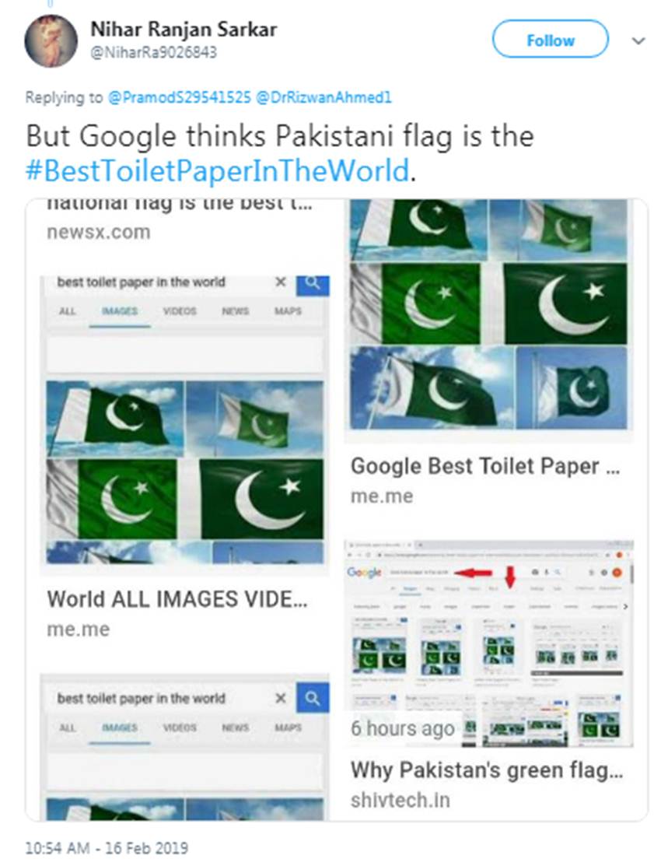Viewport: 661px width, 866px height.
Task: Click the Follow button
Action: pos(550,40)
